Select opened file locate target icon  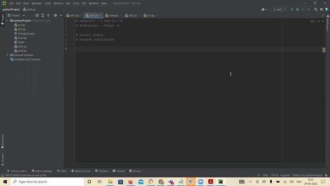point(37,16)
